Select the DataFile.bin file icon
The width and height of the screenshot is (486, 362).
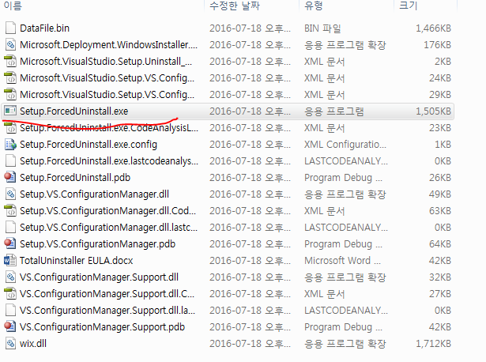(10, 28)
